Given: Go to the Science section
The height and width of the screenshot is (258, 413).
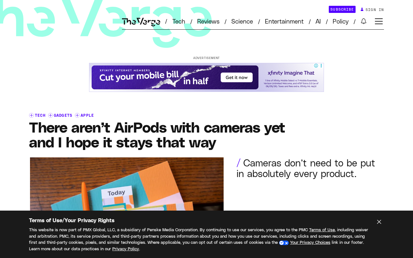Looking at the screenshot, I should pos(242,22).
